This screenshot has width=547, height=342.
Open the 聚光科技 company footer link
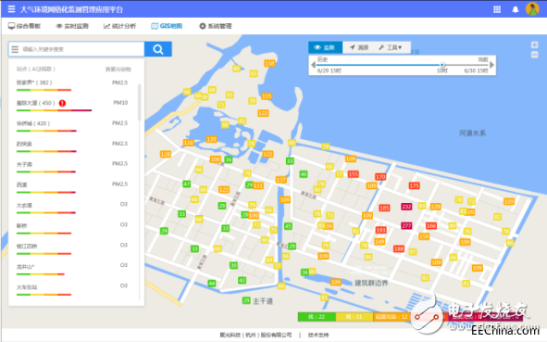pos(255,335)
